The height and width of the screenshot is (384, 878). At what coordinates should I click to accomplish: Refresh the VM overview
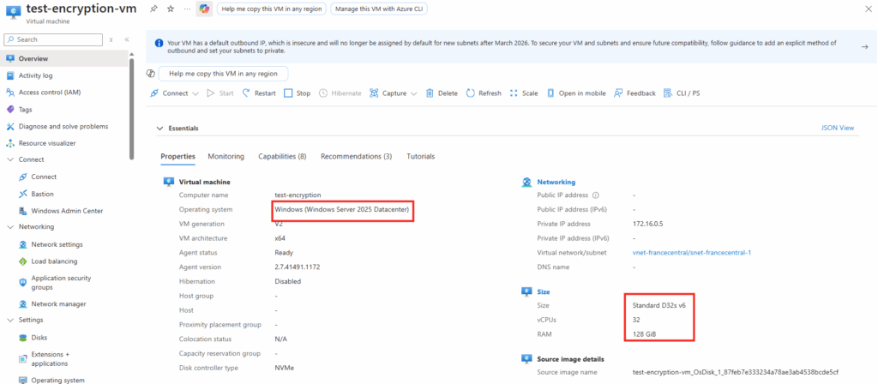[484, 93]
